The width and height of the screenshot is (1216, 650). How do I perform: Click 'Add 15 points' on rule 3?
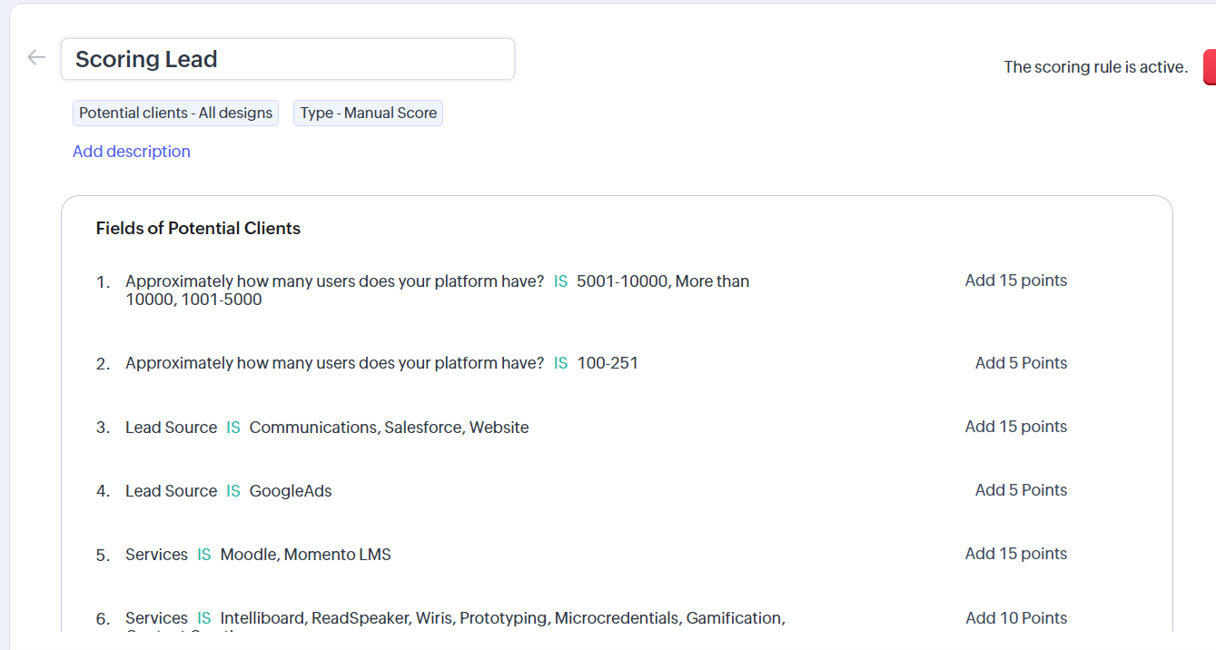(x=1015, y=427)
